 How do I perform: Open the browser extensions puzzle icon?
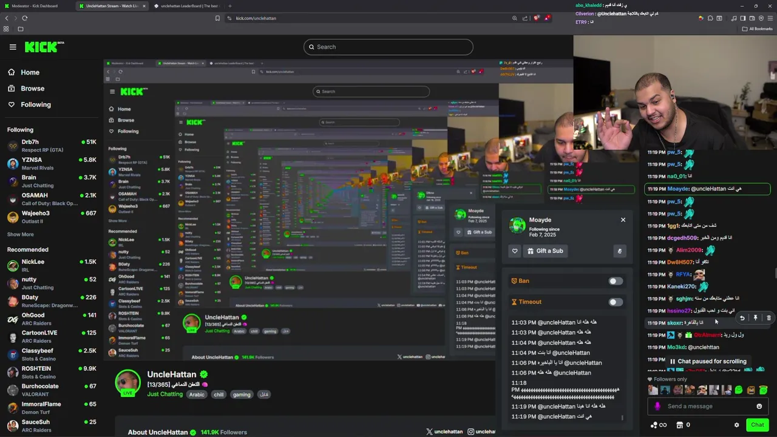[710, 18]
